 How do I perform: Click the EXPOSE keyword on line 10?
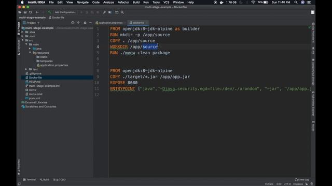pyautogui.click(x=118, y=83)
